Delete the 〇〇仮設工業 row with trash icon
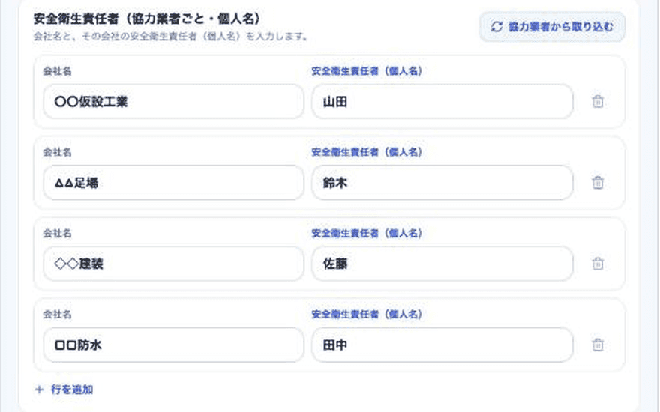 (598, 101)
